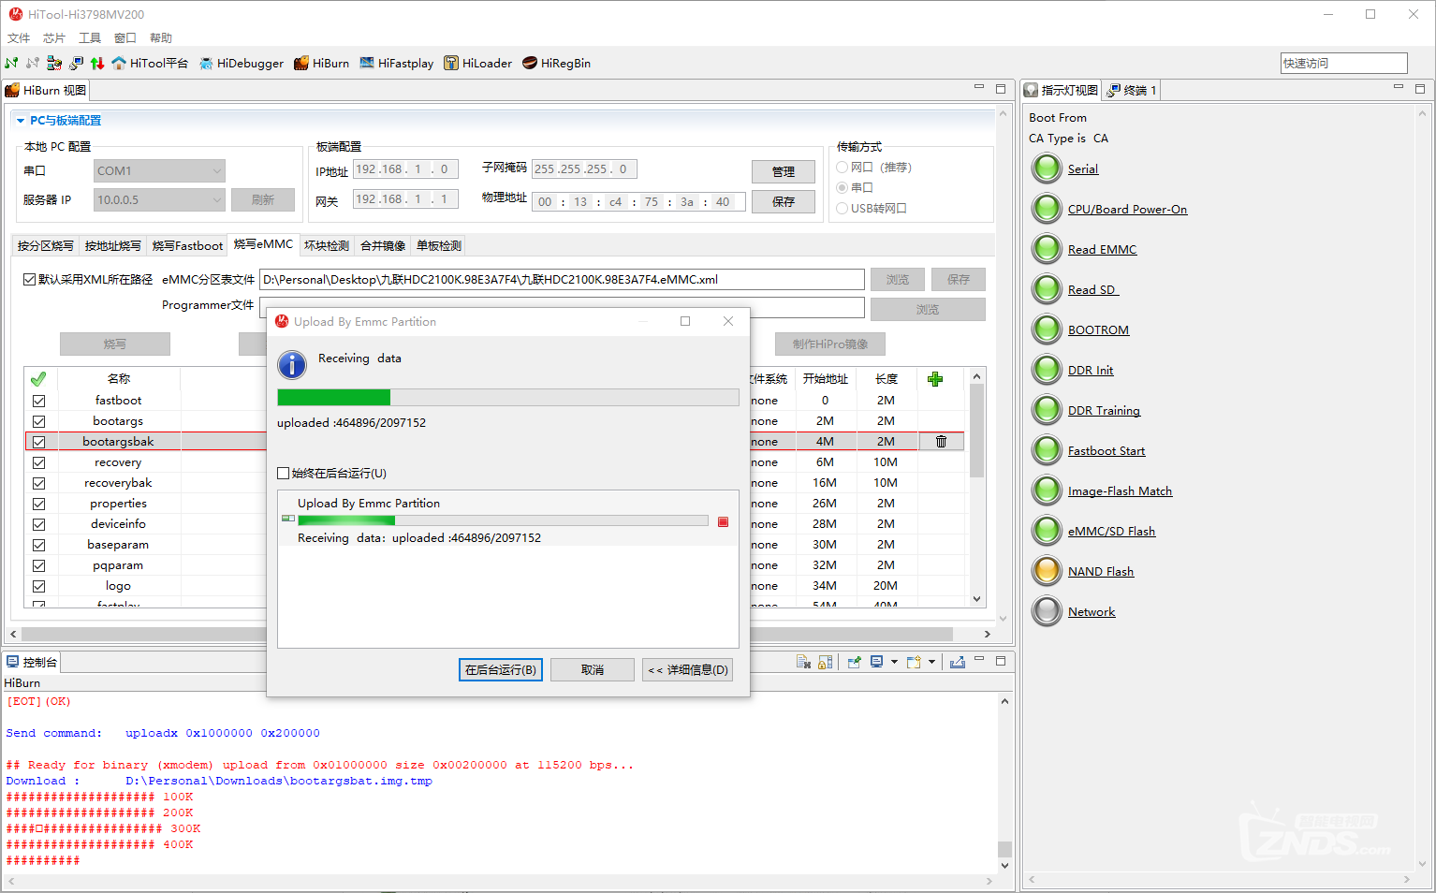The width and height of the screenshot is (1436, 893).
Task: Click the Serial indicator light
Action: click(1047, 168)
